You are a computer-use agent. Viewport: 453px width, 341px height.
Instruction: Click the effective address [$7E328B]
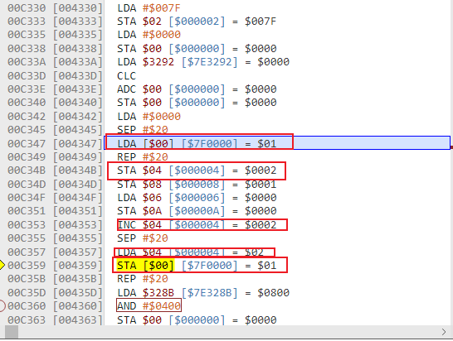[209, 292]
